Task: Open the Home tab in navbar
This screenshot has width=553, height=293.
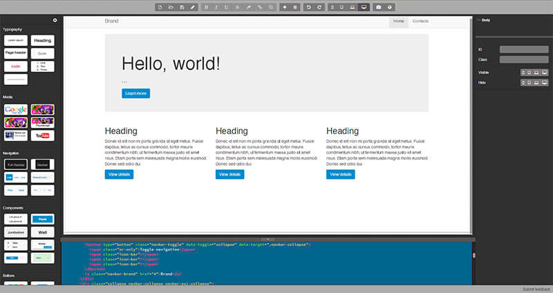Action: [399, 21]
